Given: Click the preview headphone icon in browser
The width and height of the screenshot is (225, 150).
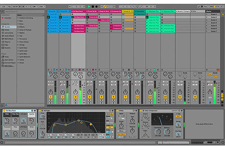Looking at the screenshot, I should pos(6,105).
